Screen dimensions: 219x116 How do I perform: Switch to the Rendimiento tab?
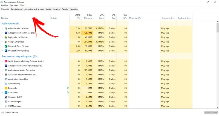(16, 9)
